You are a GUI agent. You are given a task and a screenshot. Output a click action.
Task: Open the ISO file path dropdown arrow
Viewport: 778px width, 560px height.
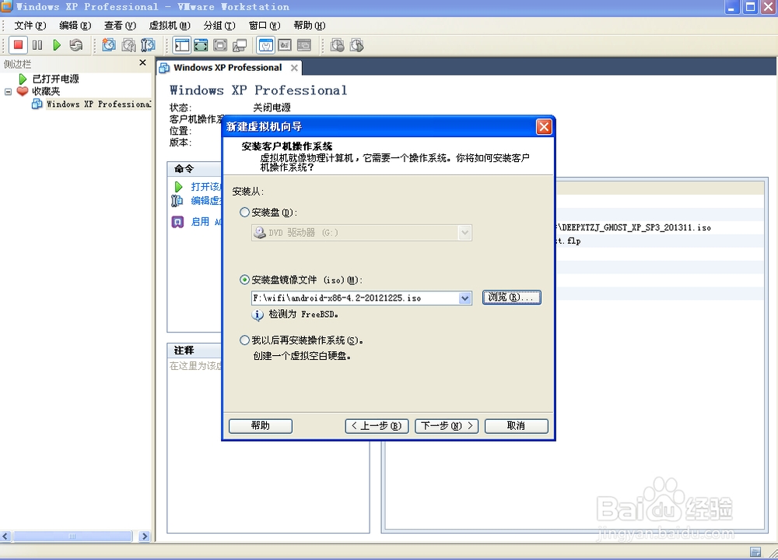(x=465, y=298)
